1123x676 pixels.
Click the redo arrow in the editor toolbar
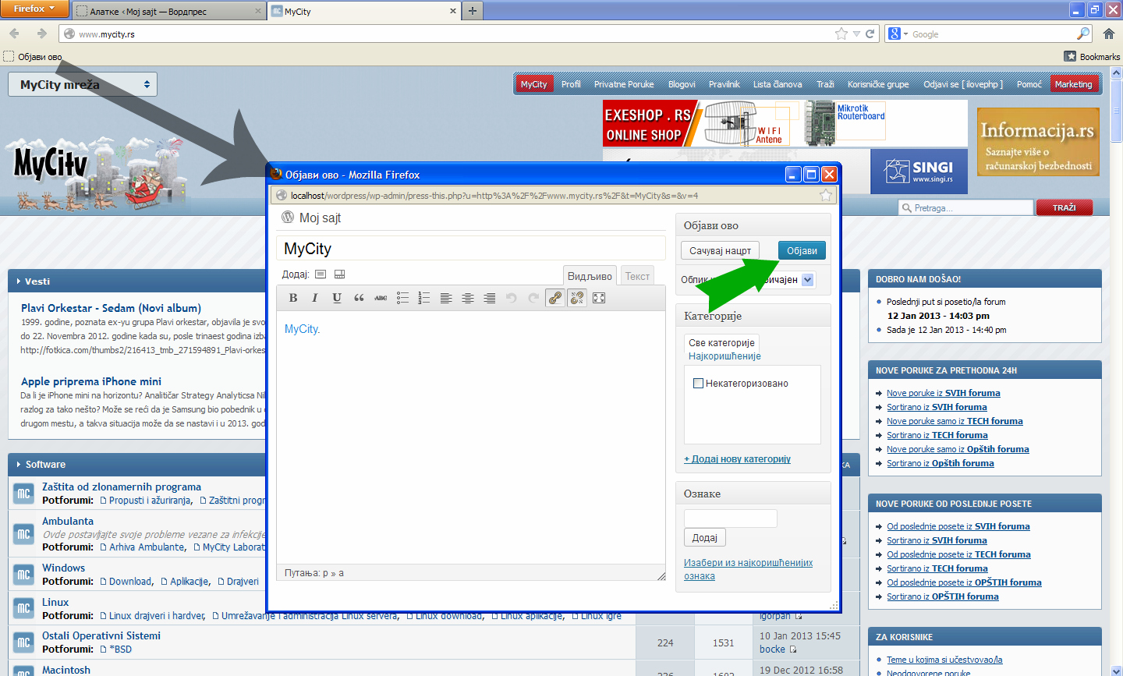tap(533, 298)
